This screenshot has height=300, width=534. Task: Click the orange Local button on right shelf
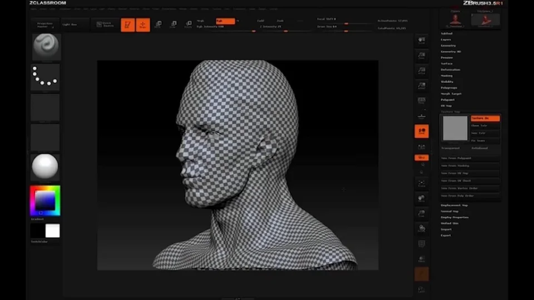coord(421,131)
